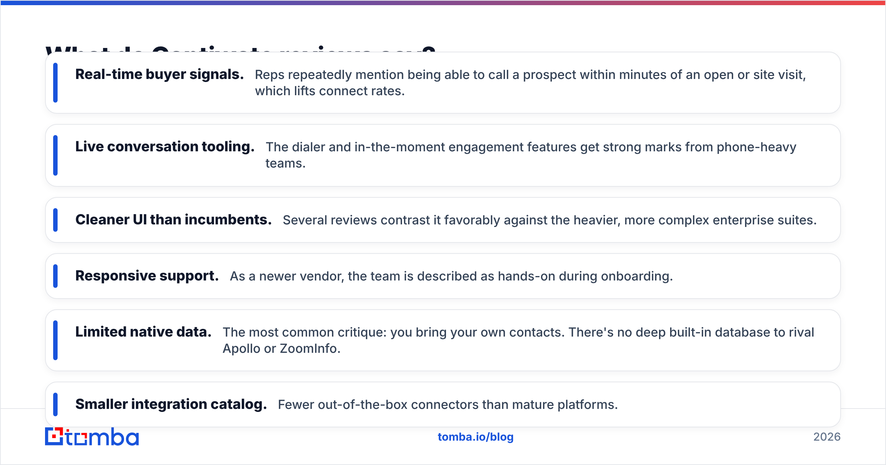886x465 pixels.
Task: Click the Limited native data heading
Action: click(143, 332)
